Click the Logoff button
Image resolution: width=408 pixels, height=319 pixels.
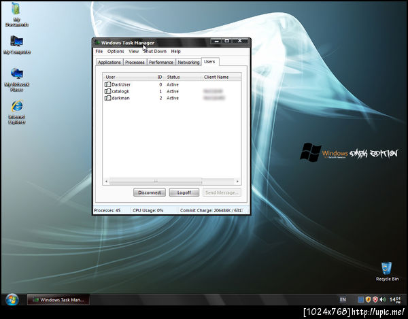click(x=184, y=192)
